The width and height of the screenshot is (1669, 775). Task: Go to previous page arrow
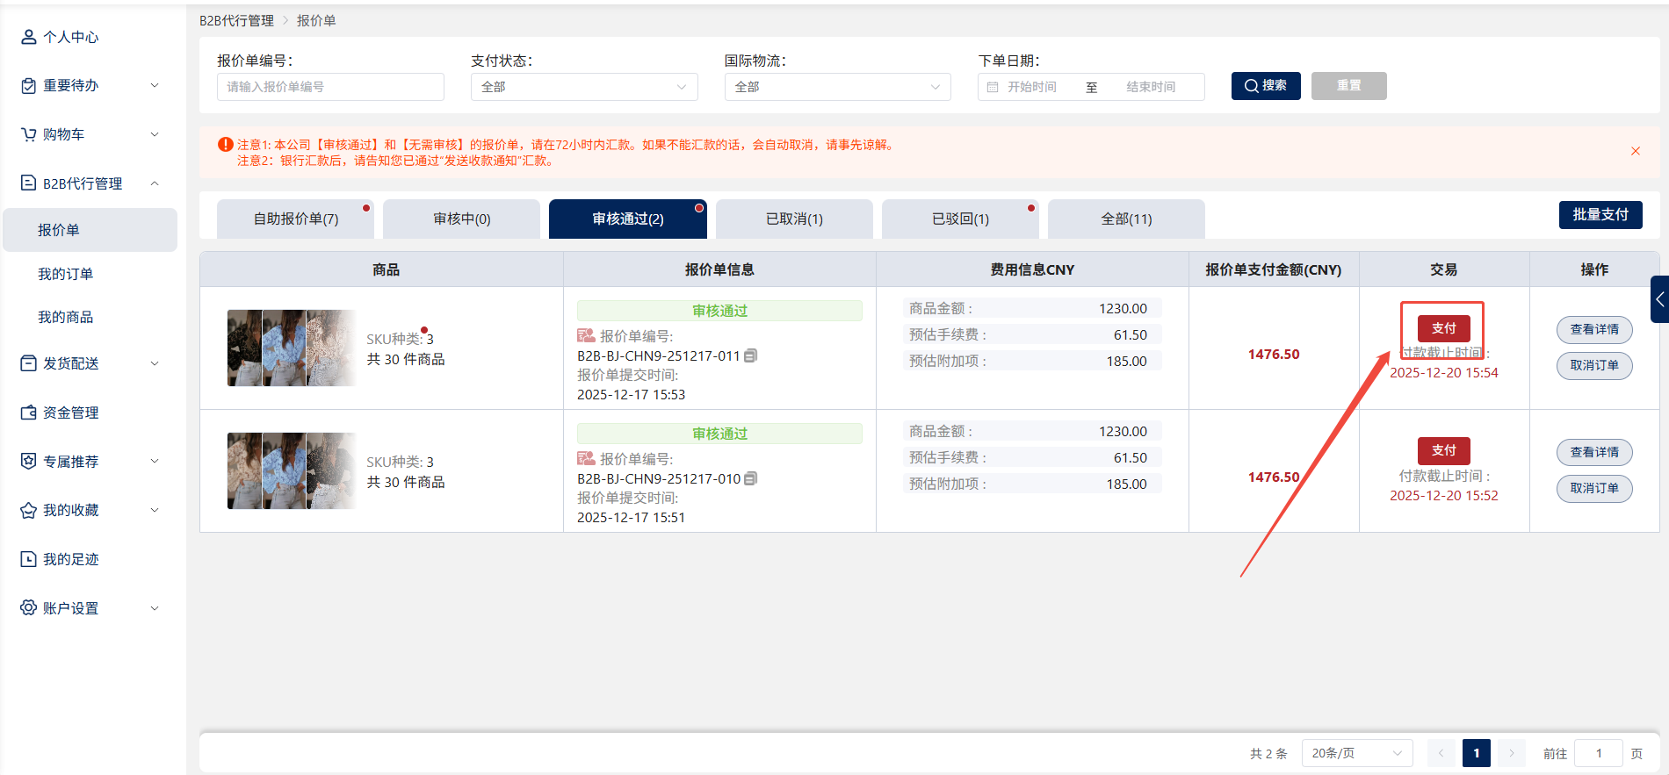coord(1441,753)
